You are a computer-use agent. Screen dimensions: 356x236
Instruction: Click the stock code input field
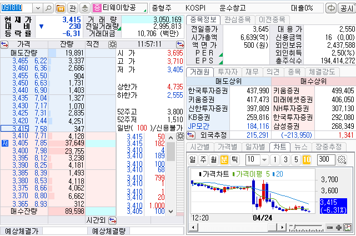tap(16, 8)
